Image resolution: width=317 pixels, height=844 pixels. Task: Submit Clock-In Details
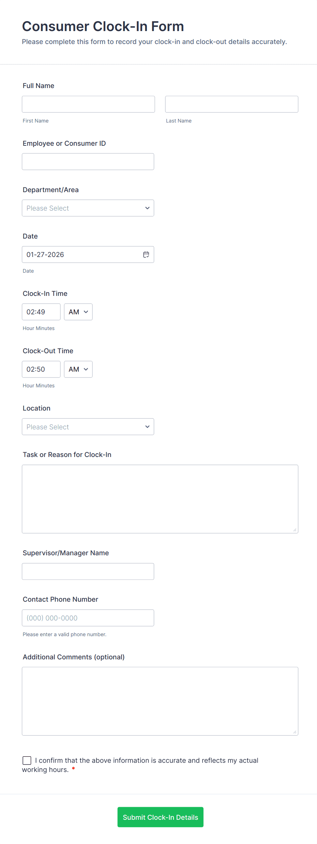(160, 817)
